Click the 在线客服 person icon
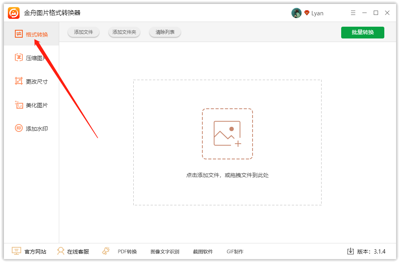This screenshot has height=263, width=400. [x=61, y=251]
